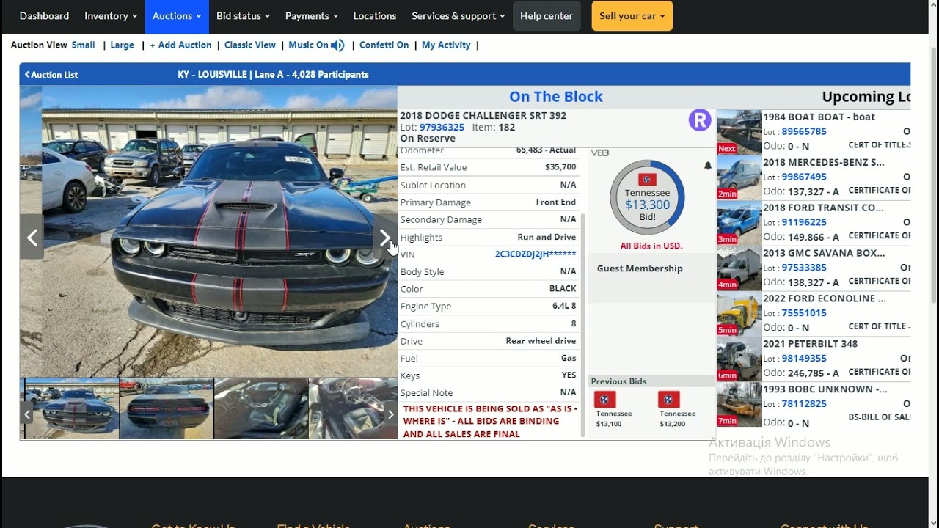Open the Locations page
Image resolution: width=939 pixels, height=528 pixels.
375,16
